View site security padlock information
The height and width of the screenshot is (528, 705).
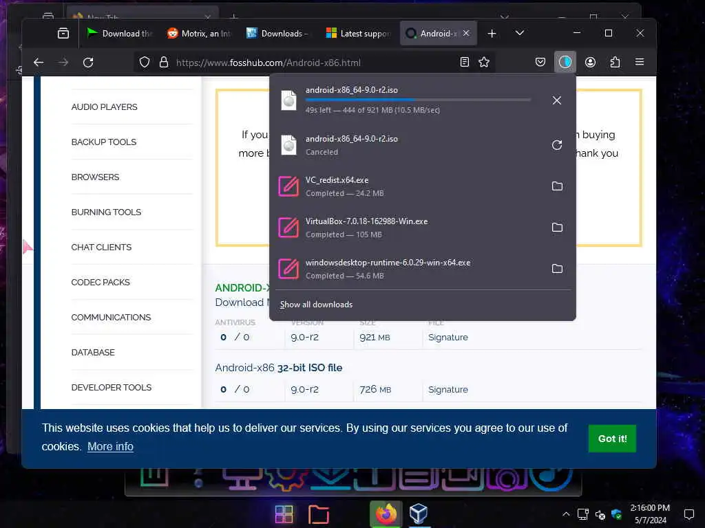164,62
